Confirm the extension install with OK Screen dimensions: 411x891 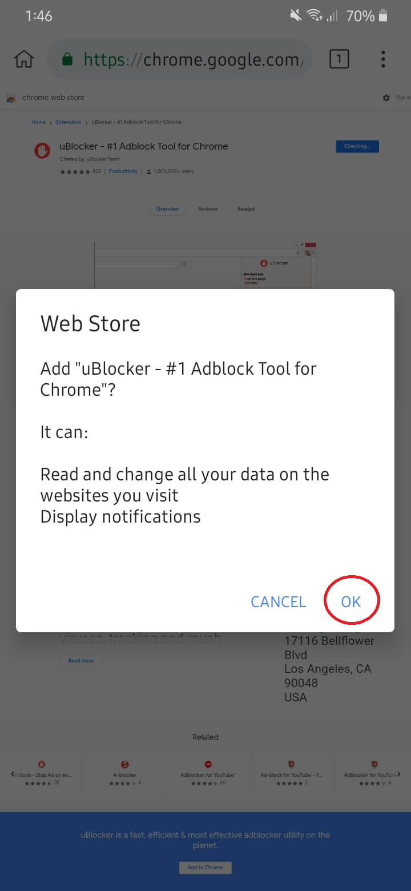(x=351, y=601)
